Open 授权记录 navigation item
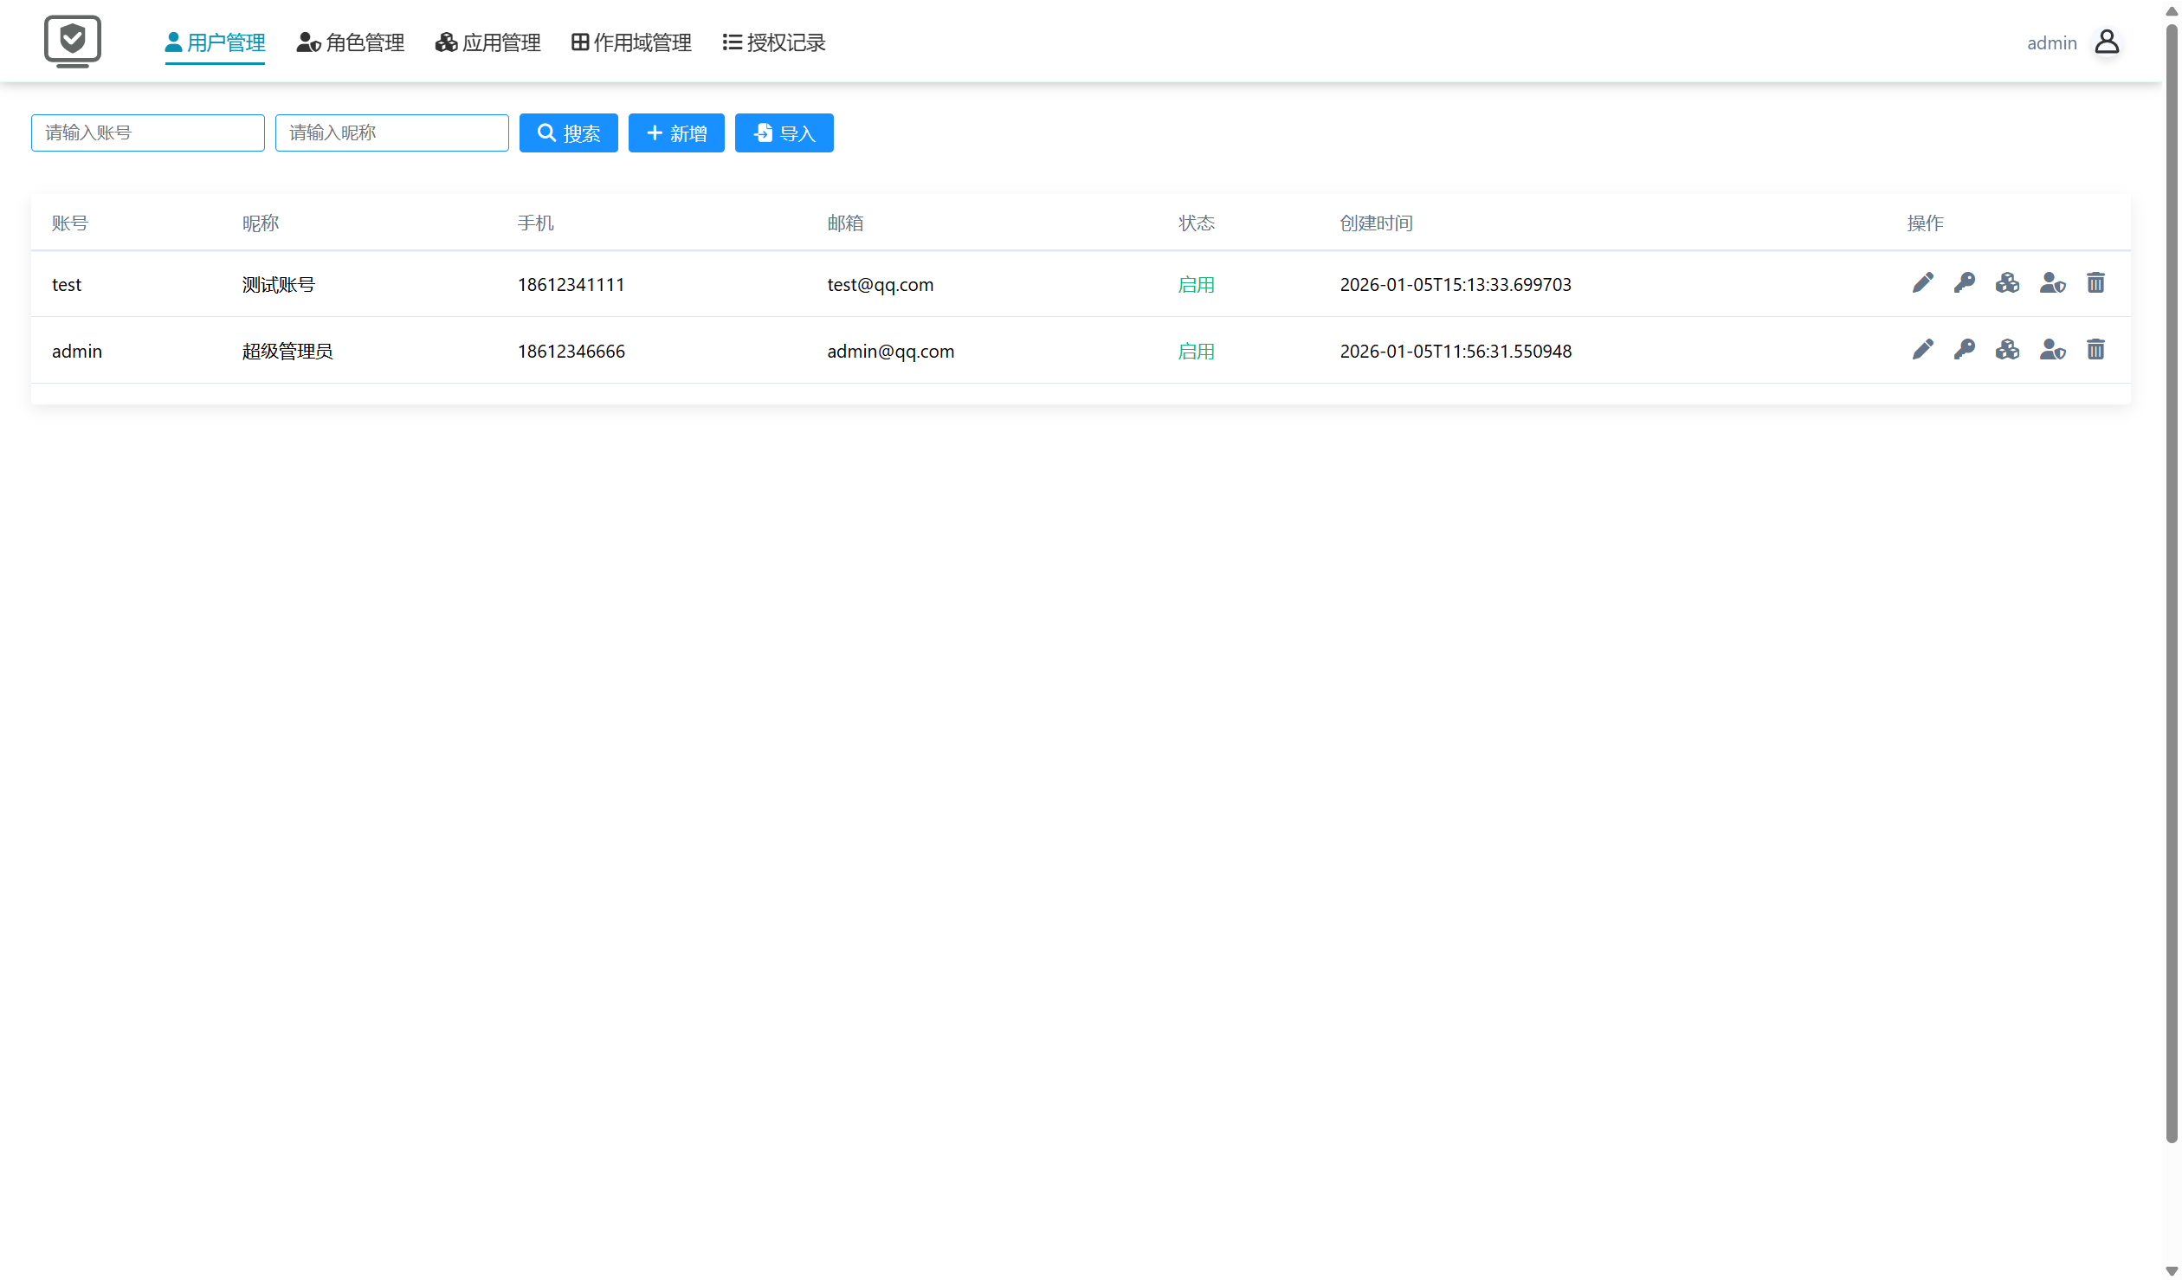2182x1280 pixels. tap(774, 42)
